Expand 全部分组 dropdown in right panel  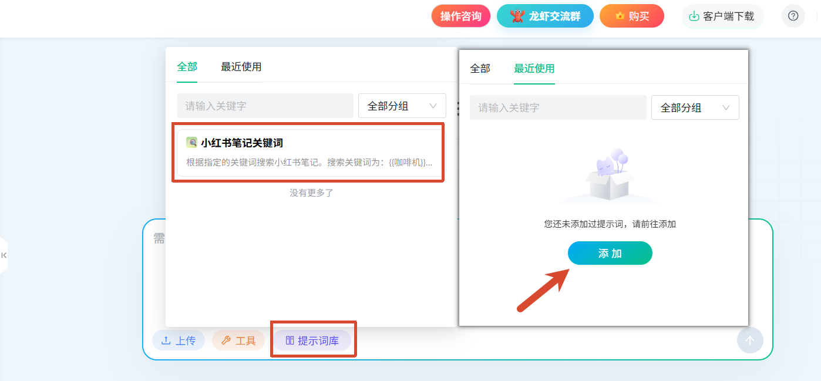695,107
